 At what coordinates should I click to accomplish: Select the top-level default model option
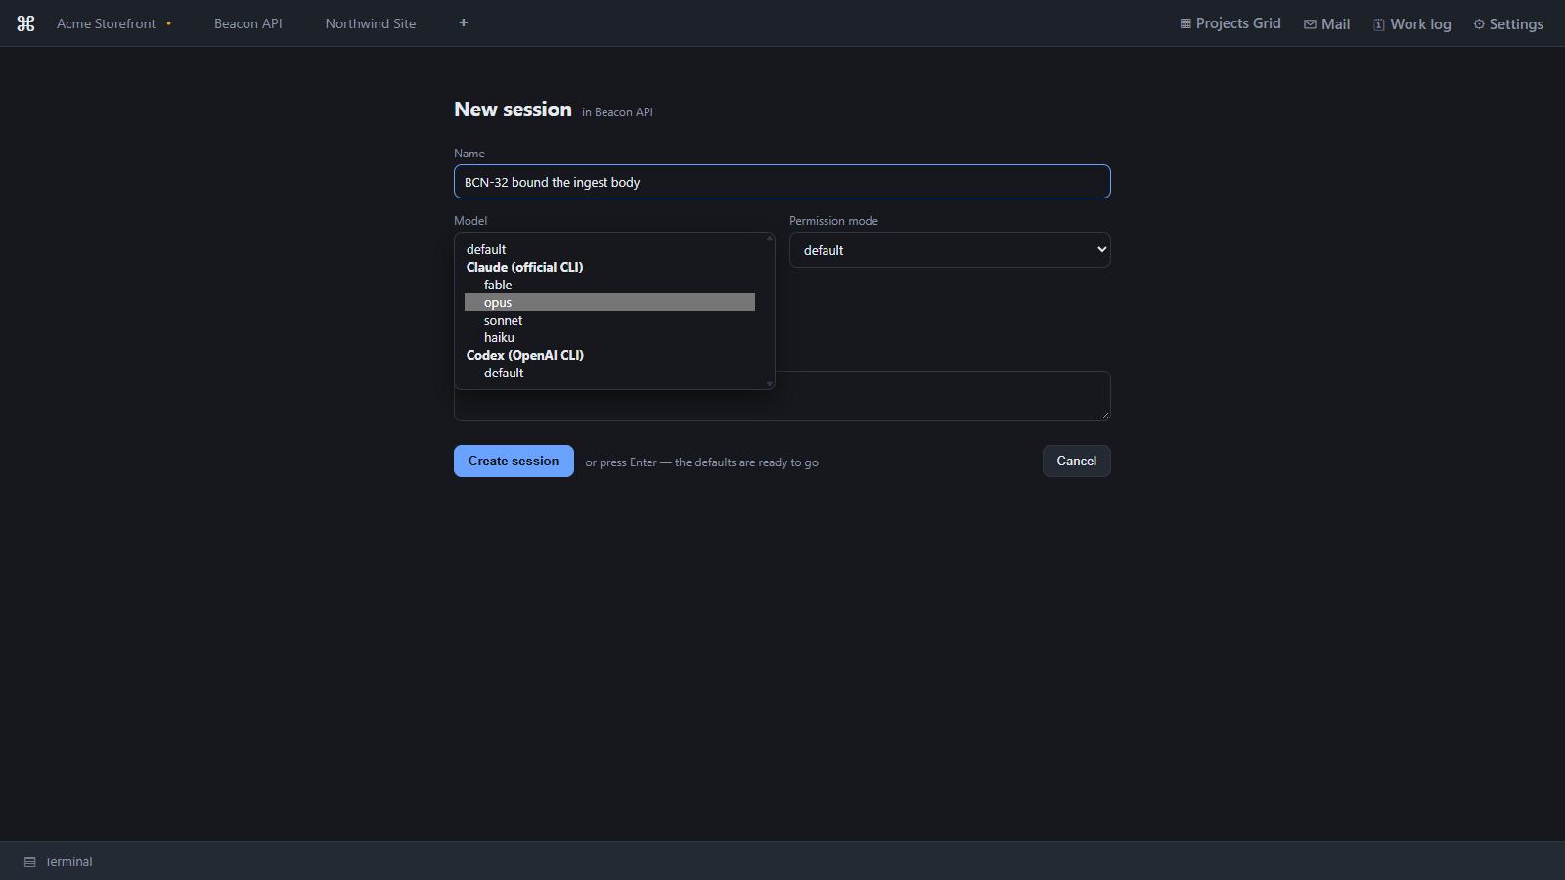click(x=609, y=249)
